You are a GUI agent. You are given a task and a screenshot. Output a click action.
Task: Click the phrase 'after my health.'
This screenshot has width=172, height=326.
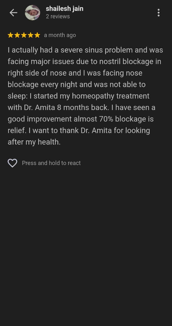pos(34,142)
